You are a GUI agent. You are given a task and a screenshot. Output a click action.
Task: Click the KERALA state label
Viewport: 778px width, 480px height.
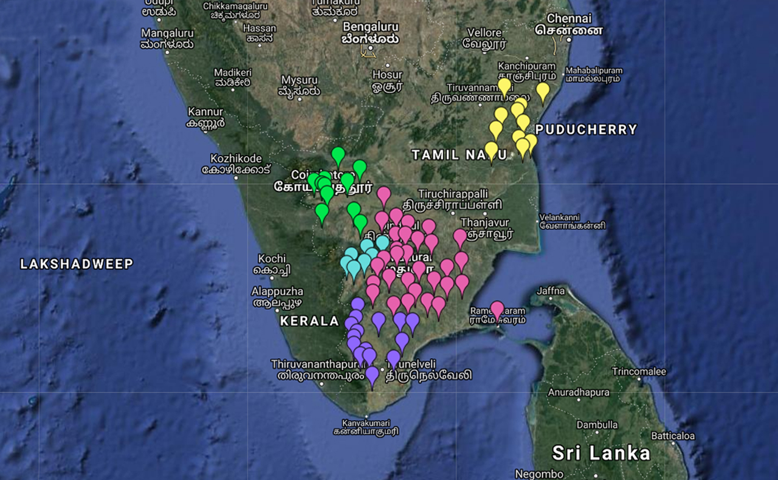[x=309, y=321]
